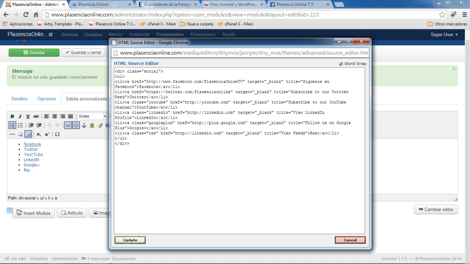Apply strikethrough with the ABC icon
The image size is (470, 264).
(36, 116)
